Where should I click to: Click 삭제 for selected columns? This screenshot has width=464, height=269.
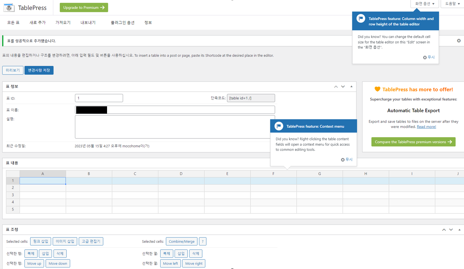pos(196,254)
